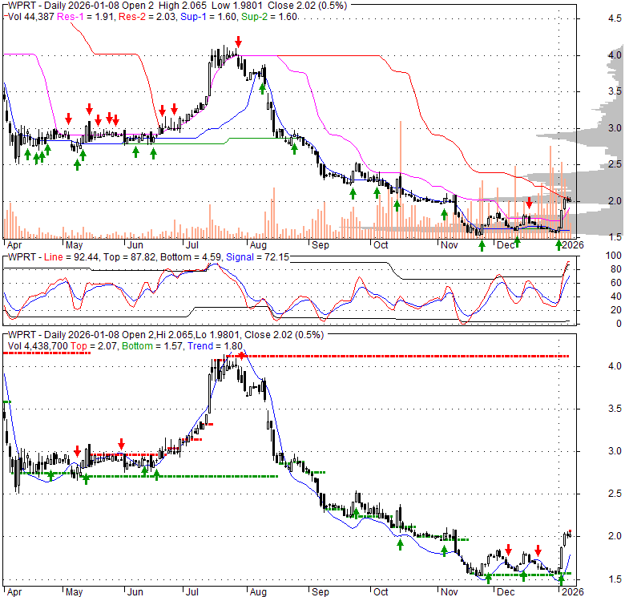Click the 'Nov' month label under the bottom chart
Screen dimensions: 625x597
point(450,592)
